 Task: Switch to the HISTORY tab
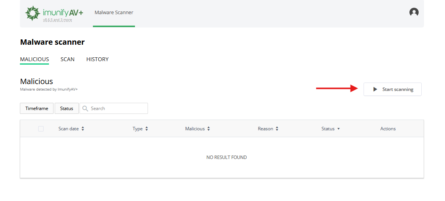pyautogui.click(x=97, y=59)
